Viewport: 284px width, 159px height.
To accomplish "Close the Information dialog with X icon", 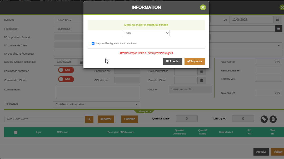I will 203,7.
